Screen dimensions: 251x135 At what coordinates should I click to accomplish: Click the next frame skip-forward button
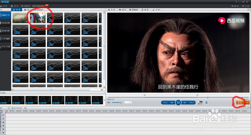[185, 103]
